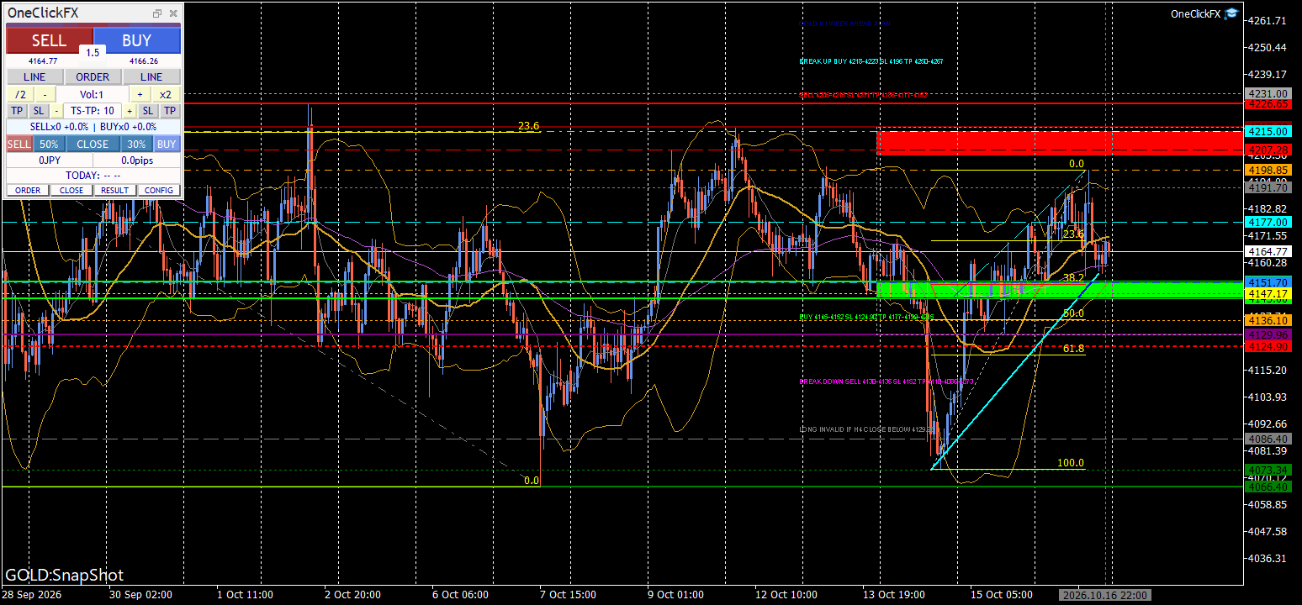Click the Vol:1 volume field
The width and height of the screenshot is (1302, 605).
(x=93, y=95)
